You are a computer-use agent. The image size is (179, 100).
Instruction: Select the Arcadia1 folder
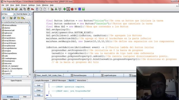6,36
